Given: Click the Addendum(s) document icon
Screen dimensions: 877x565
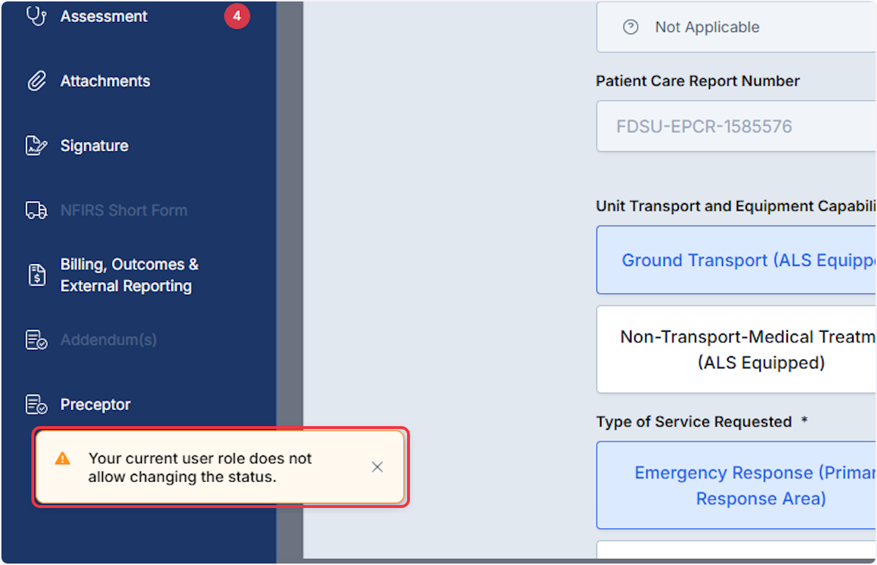Looking at the screenshot, I should click(x=36, y=340).
